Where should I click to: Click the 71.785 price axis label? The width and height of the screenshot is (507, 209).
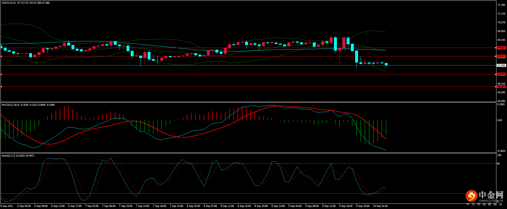click(x=501, y=5)
